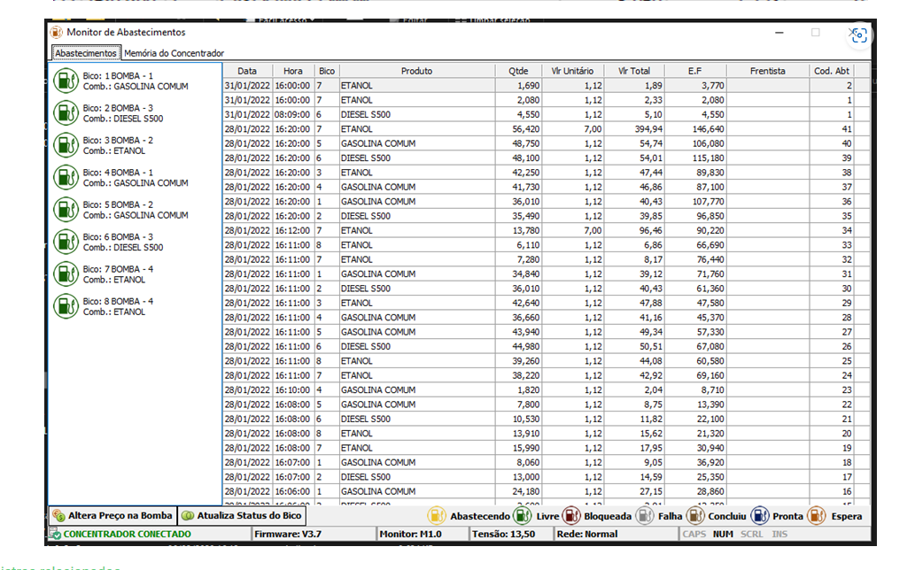
Task: Click the Frentista column header
Action: 767,71
